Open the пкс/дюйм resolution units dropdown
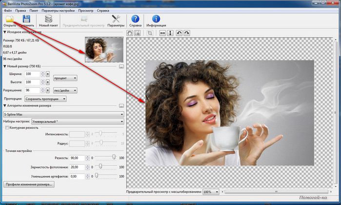The width and height of the screenshot is (341, 205). [x=65, y=90]
